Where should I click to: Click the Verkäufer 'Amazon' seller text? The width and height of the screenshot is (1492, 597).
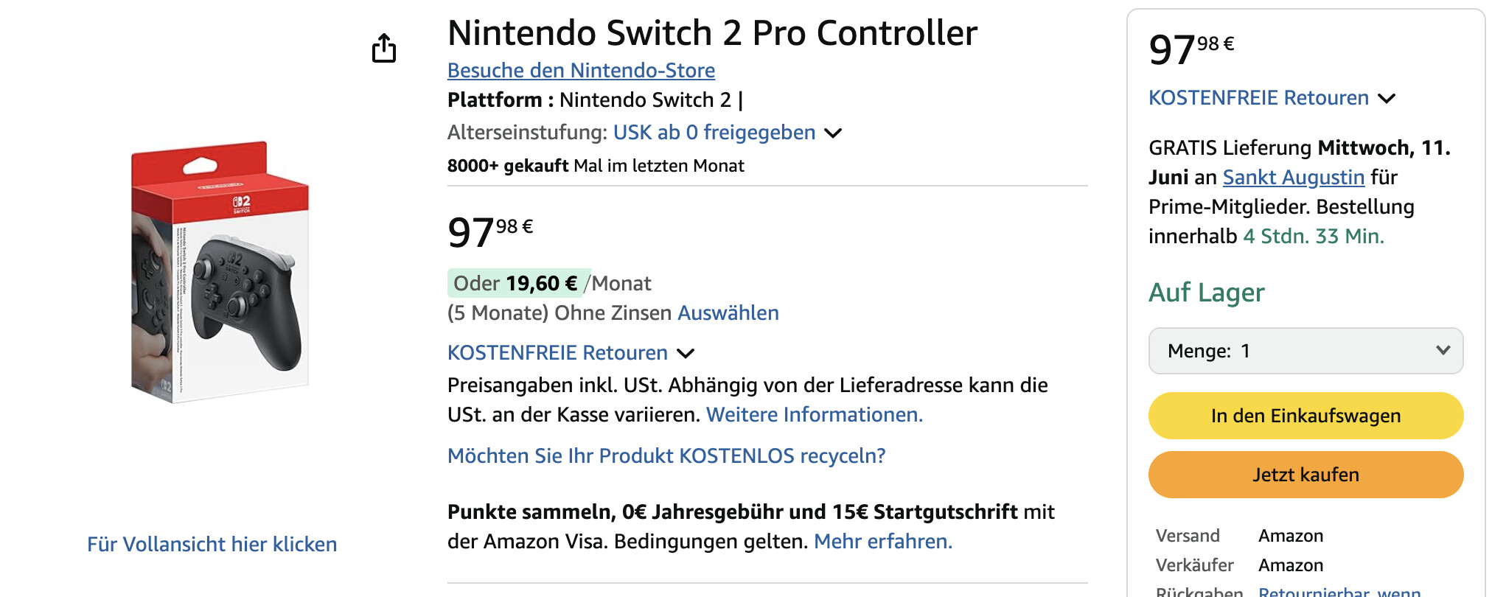click(x=1290, y=565)
